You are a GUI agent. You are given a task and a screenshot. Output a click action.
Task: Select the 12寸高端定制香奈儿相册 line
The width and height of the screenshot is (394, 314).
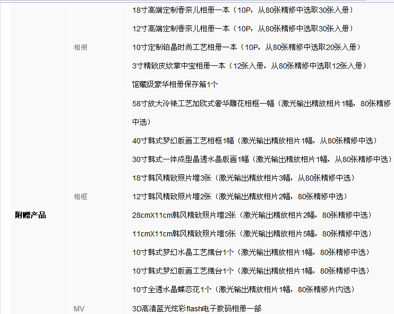[243, 29]
